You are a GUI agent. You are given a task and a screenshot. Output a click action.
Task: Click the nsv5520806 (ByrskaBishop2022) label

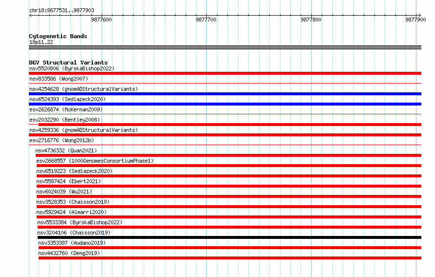72,68
